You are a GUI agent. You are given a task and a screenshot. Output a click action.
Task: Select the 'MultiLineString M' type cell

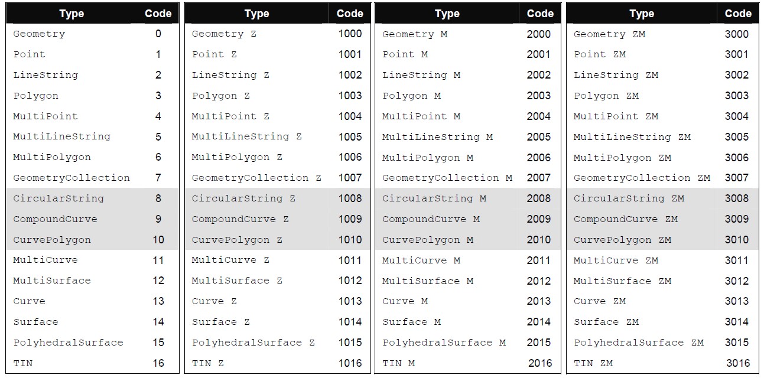(x=437, y=137)
